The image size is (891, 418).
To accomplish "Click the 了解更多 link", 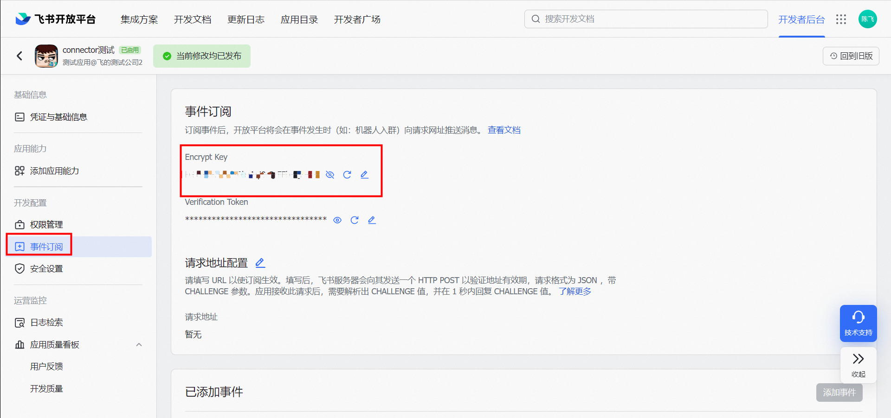I will click(575, 291).
